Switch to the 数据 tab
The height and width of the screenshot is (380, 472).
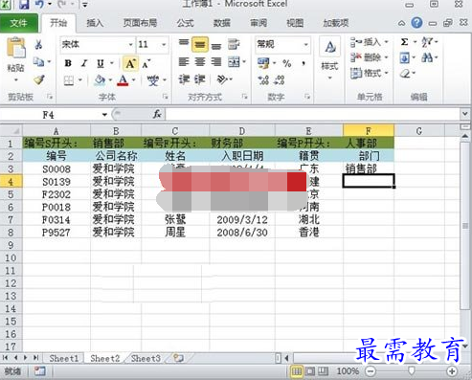click(222, 23)
